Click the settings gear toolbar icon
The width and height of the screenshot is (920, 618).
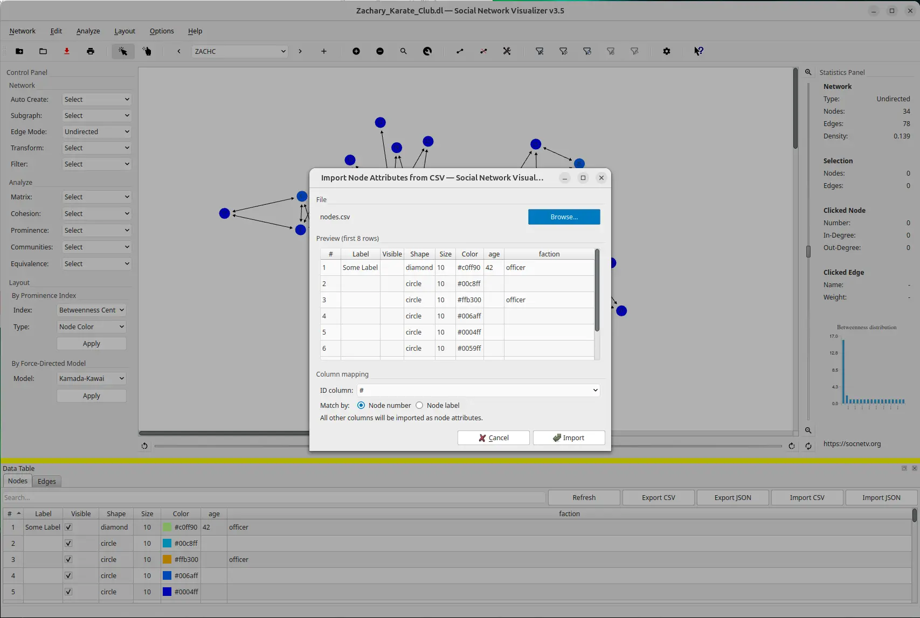667,51
